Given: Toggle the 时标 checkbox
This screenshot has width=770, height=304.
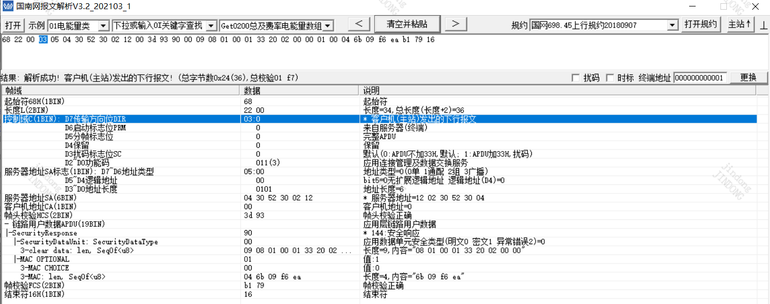Looking at the screenshot, I should (x=610, y=78).
